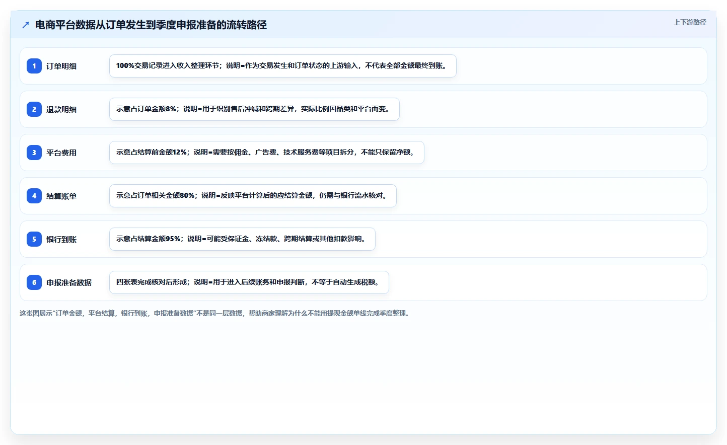Select the 银行到账 step label
Screen dimensions: 727x445
61,239
